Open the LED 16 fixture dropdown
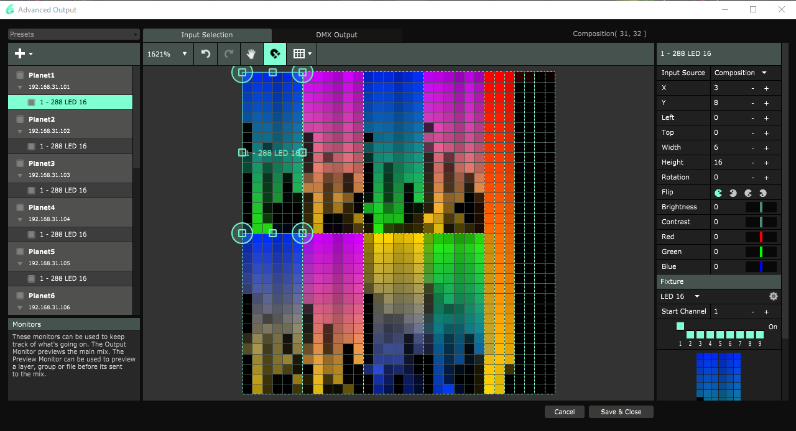The height and width of the screenshot is (431, 796). 680,296
